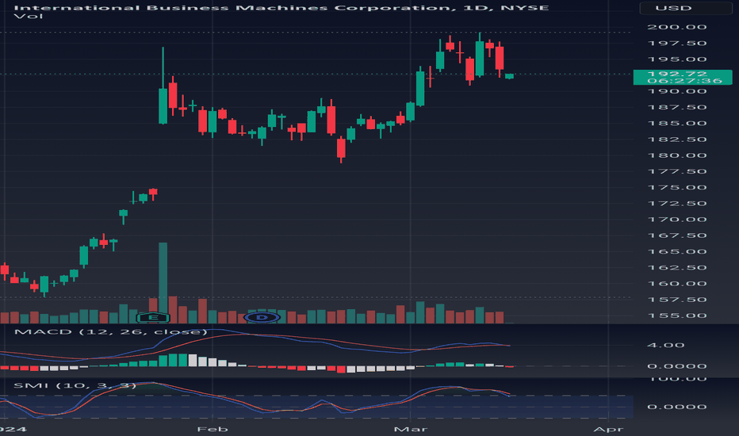Click the 185.00 price axis label
The height and width of the screenshot is (436, 739).
(677, 124)
